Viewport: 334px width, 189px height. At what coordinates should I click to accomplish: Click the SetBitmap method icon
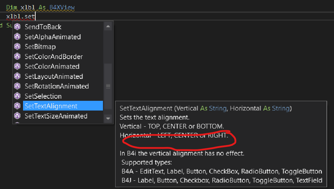click(17, 47)
